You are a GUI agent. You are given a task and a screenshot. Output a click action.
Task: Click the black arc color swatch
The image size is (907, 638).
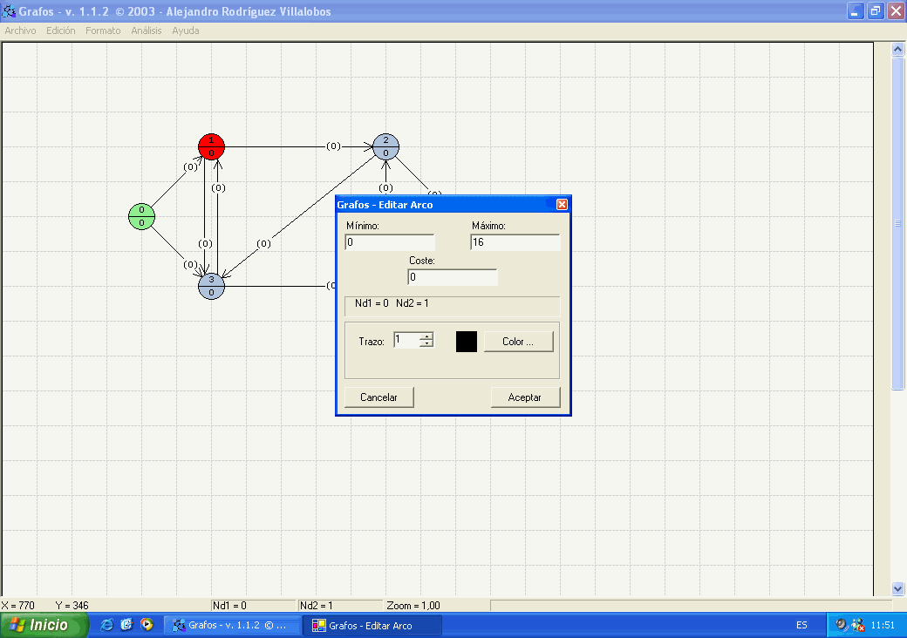(x=467, y=342)
